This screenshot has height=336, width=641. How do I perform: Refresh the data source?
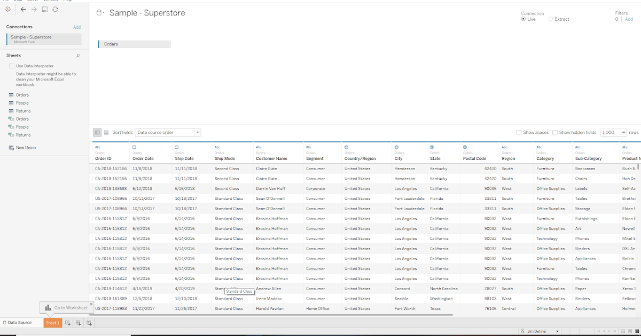pyautogui.click(x=56, y=10)
